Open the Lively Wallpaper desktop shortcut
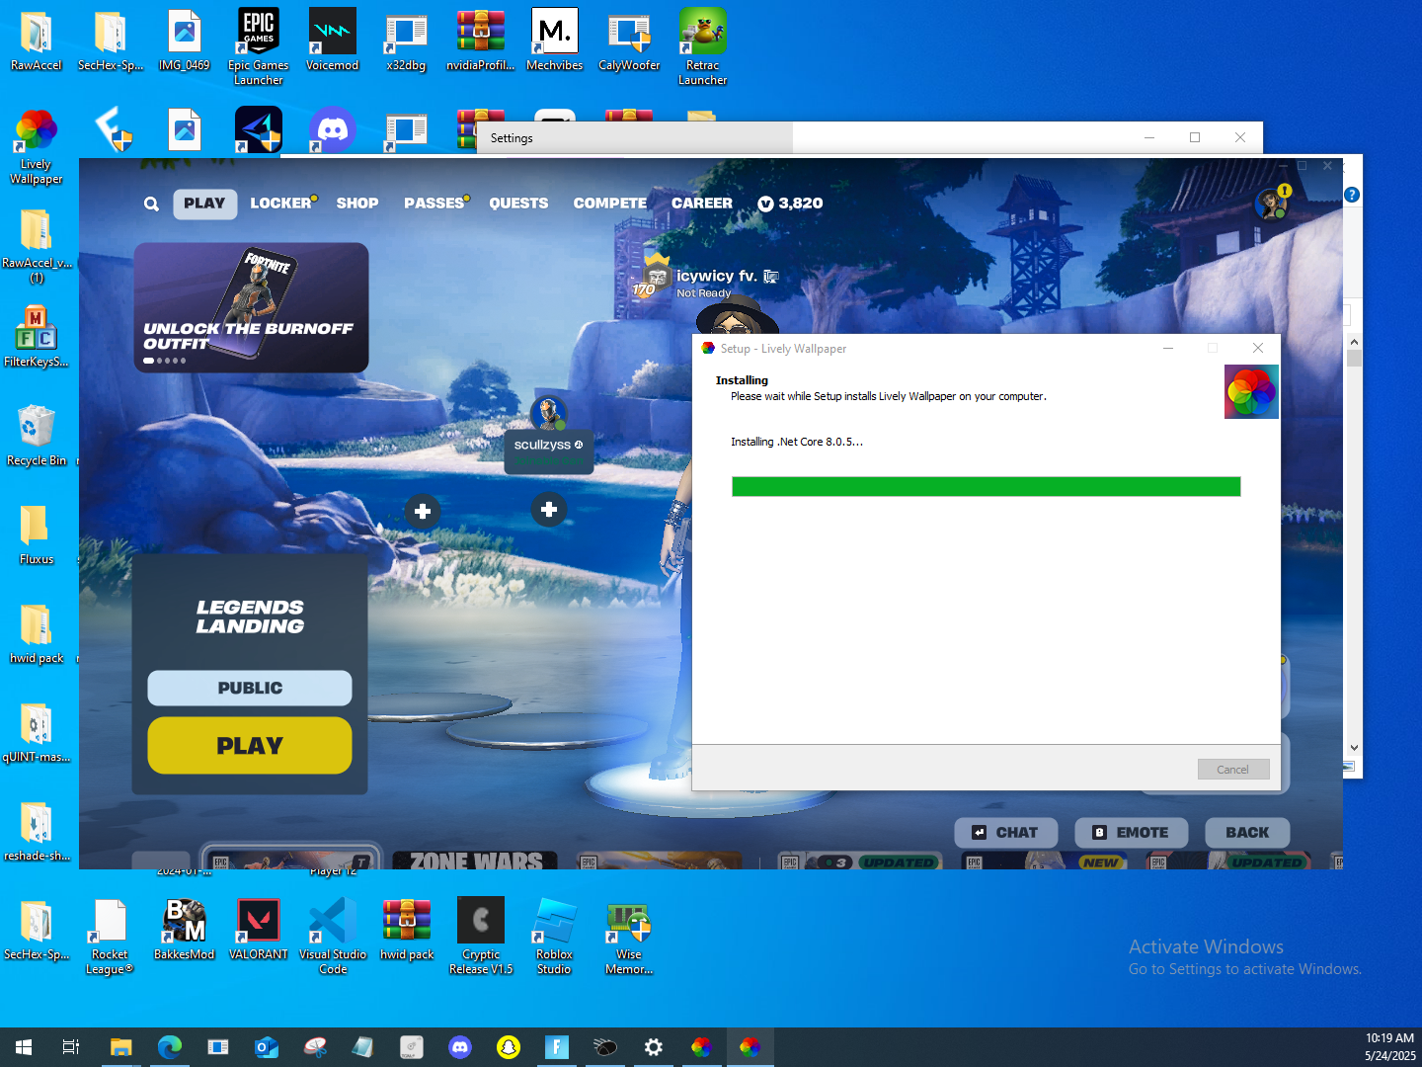Viewport: 1422px width, 1067px height. 36,145
